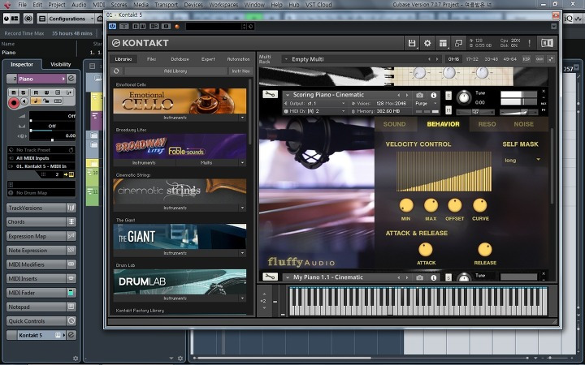585x365 pixels.
Task: Click the Tune knob of Scoring Piano
Action: click(x=464, y=97)
